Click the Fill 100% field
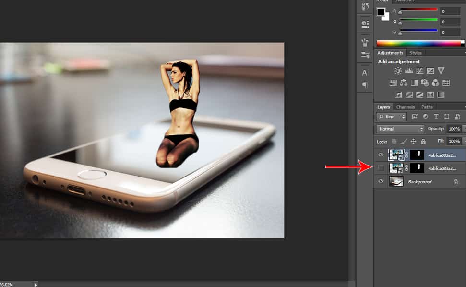Image resolution: width=466 pixels, height=287 pixels. point(454,141)
